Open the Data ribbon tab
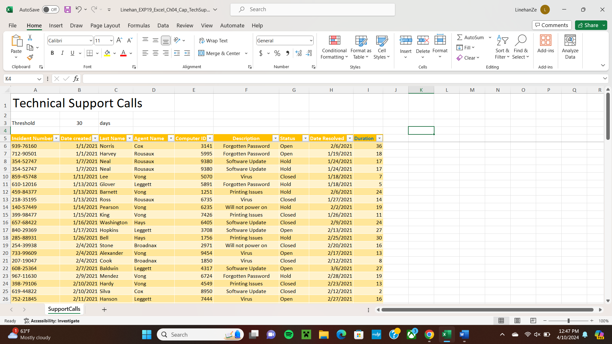This screenshot has width=612, height=344. tap(163, 25)
